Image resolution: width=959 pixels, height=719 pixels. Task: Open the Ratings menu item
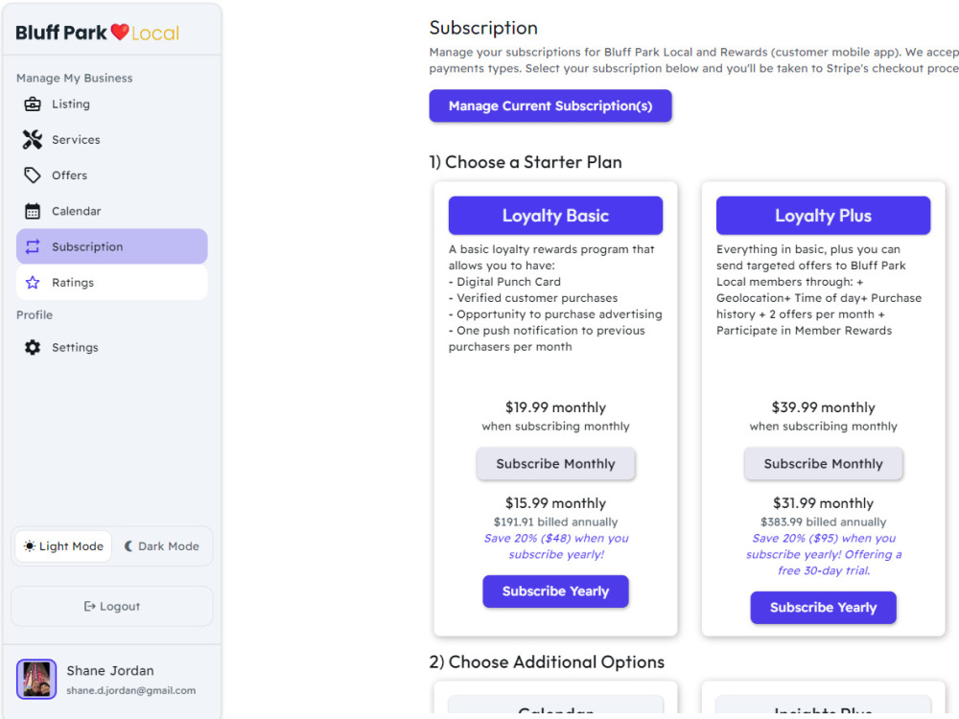tap(112, 283)
